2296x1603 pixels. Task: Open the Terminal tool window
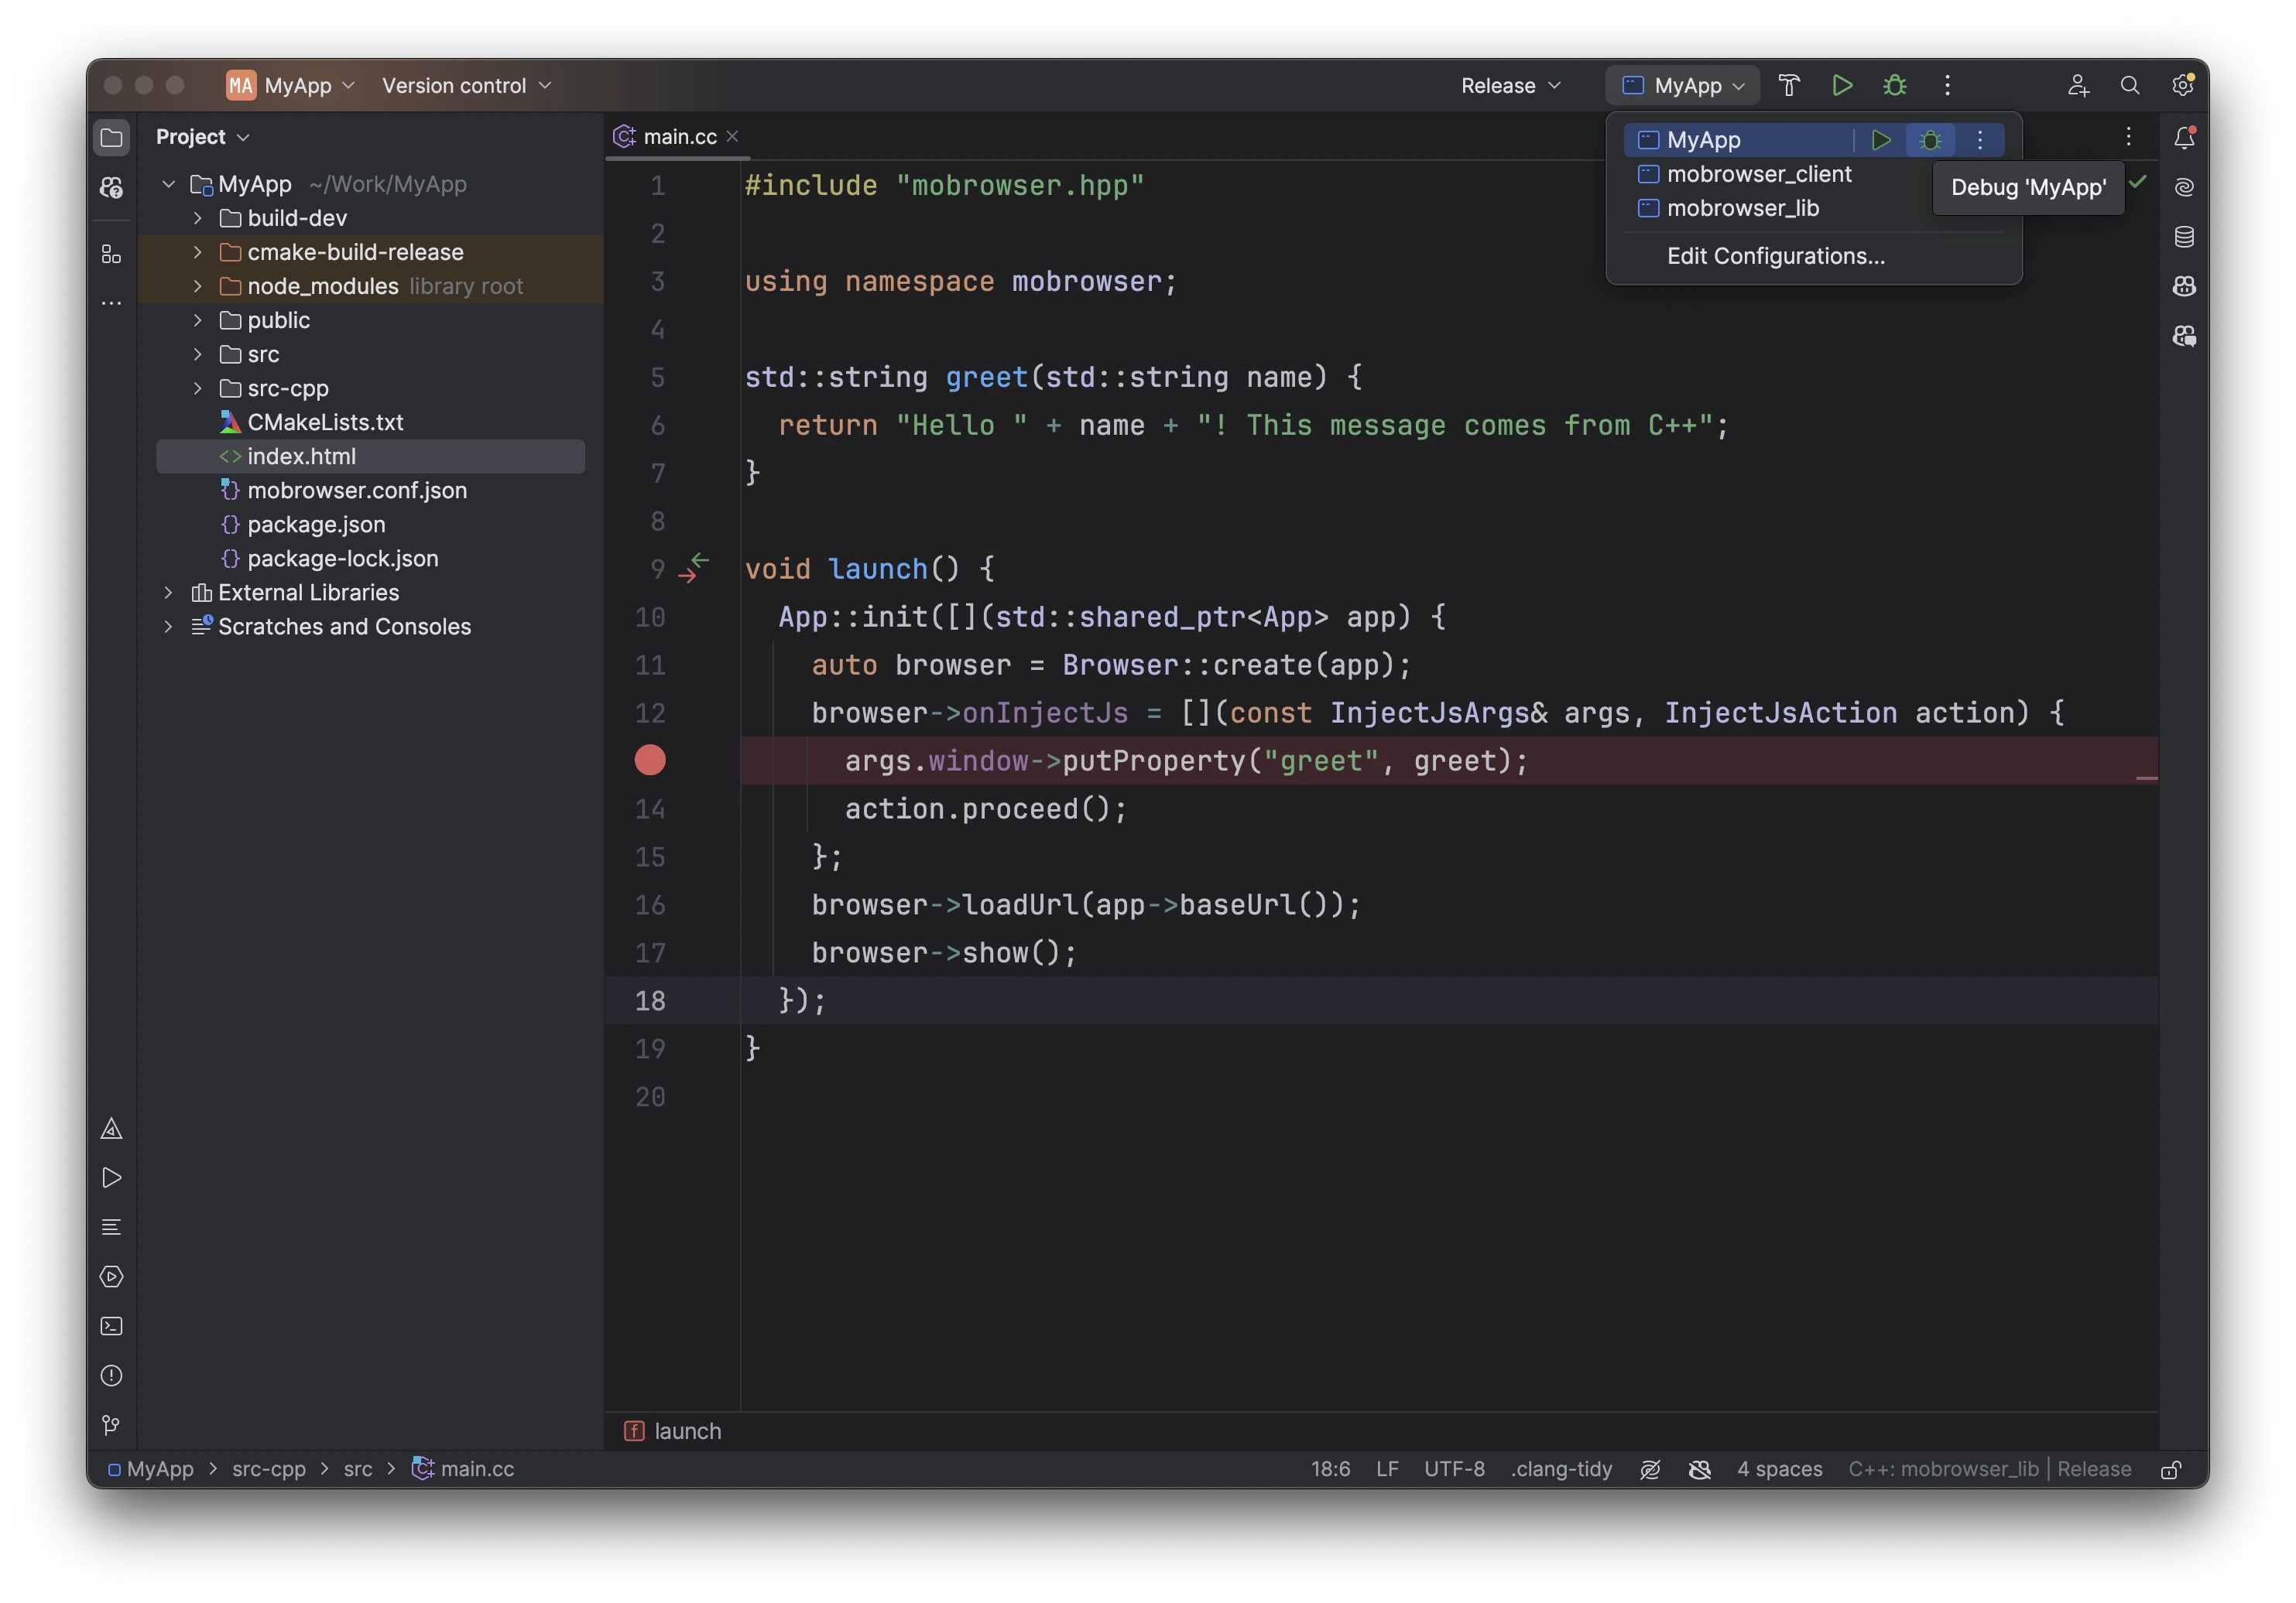(111, 1326)
